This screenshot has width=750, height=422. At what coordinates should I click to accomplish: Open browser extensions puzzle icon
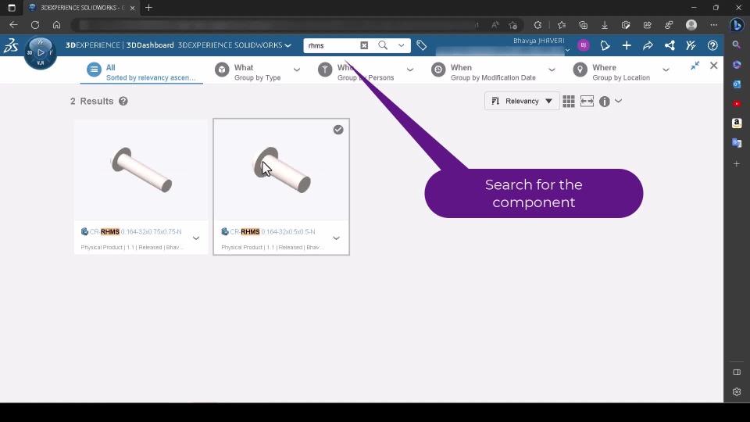[537, 25]
